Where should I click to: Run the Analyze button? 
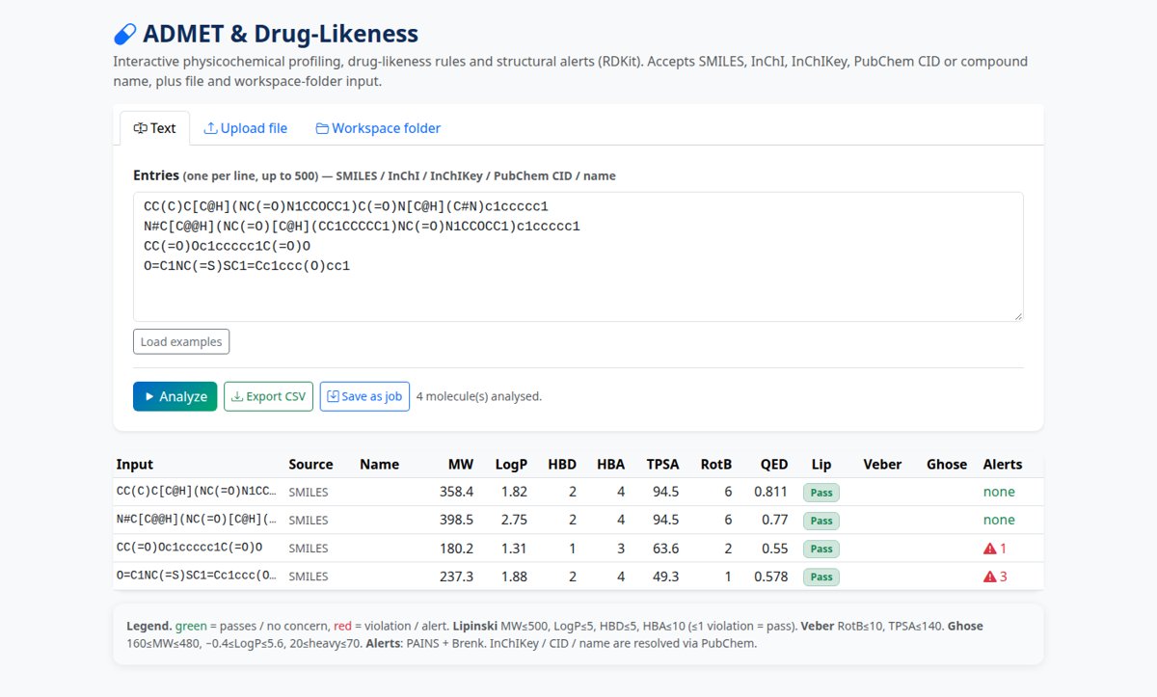[175, 396]
